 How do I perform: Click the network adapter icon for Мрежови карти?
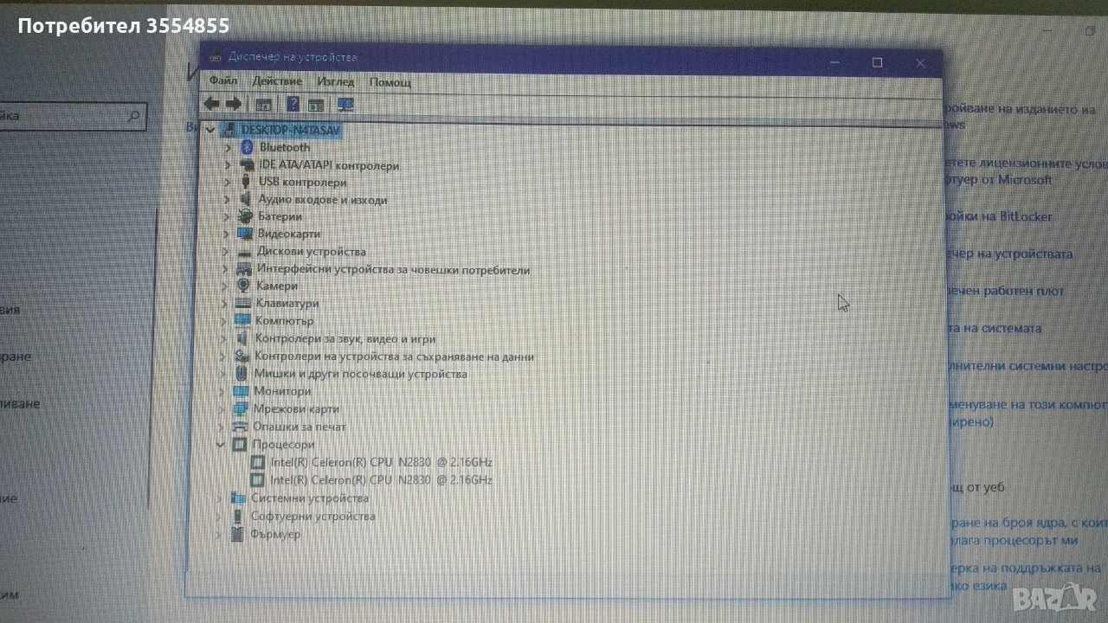click(242, 408)
